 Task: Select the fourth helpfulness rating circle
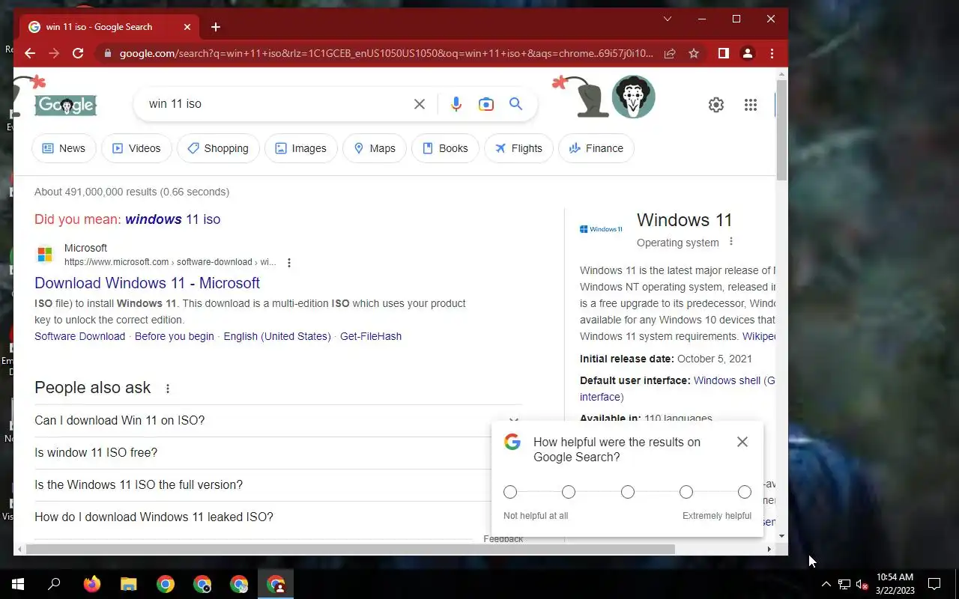(686, 492)
